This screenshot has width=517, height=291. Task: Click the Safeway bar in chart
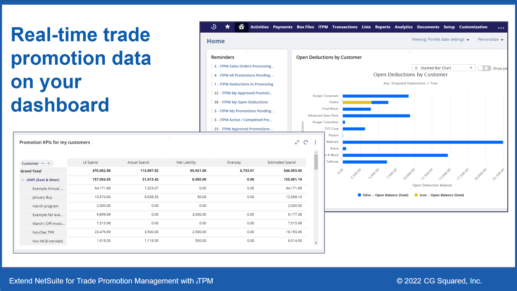pos(365,162)
